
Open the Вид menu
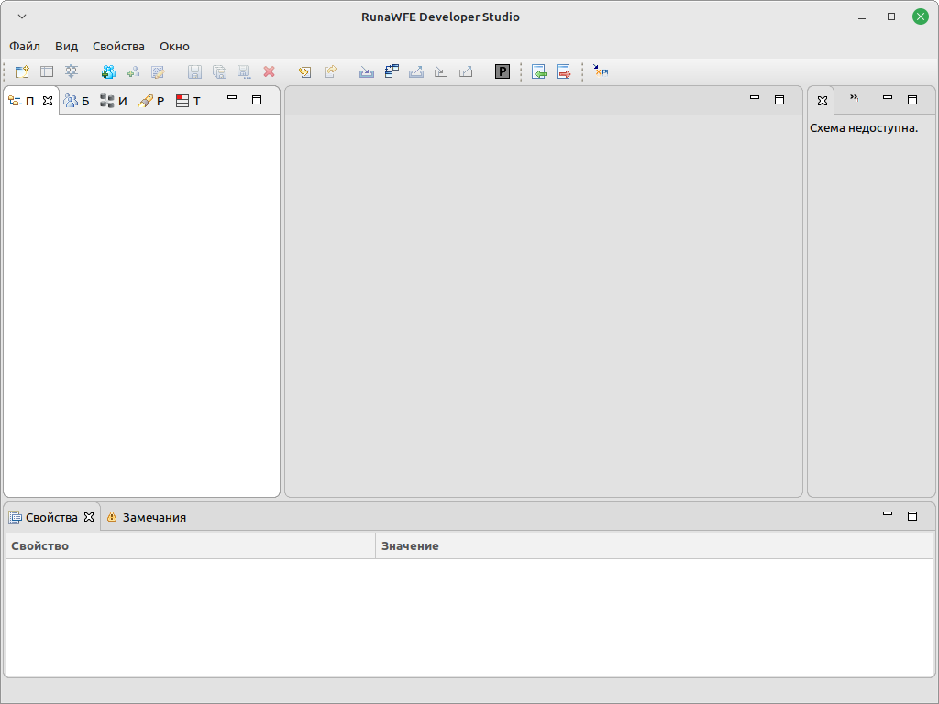tap(66, 46)
